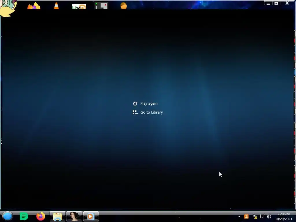The width and height of the screenshot is (296, 222).
Task: Open the VLC traffic cone desktop icon
Action: coord(56,6)
